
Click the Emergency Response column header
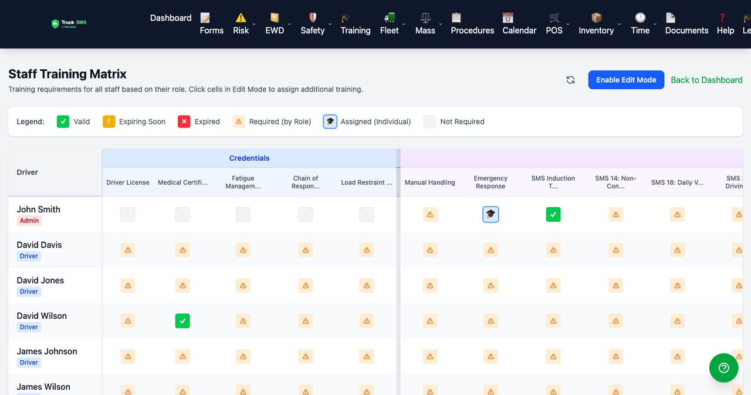pyautogui.click(x=490, y=182)
